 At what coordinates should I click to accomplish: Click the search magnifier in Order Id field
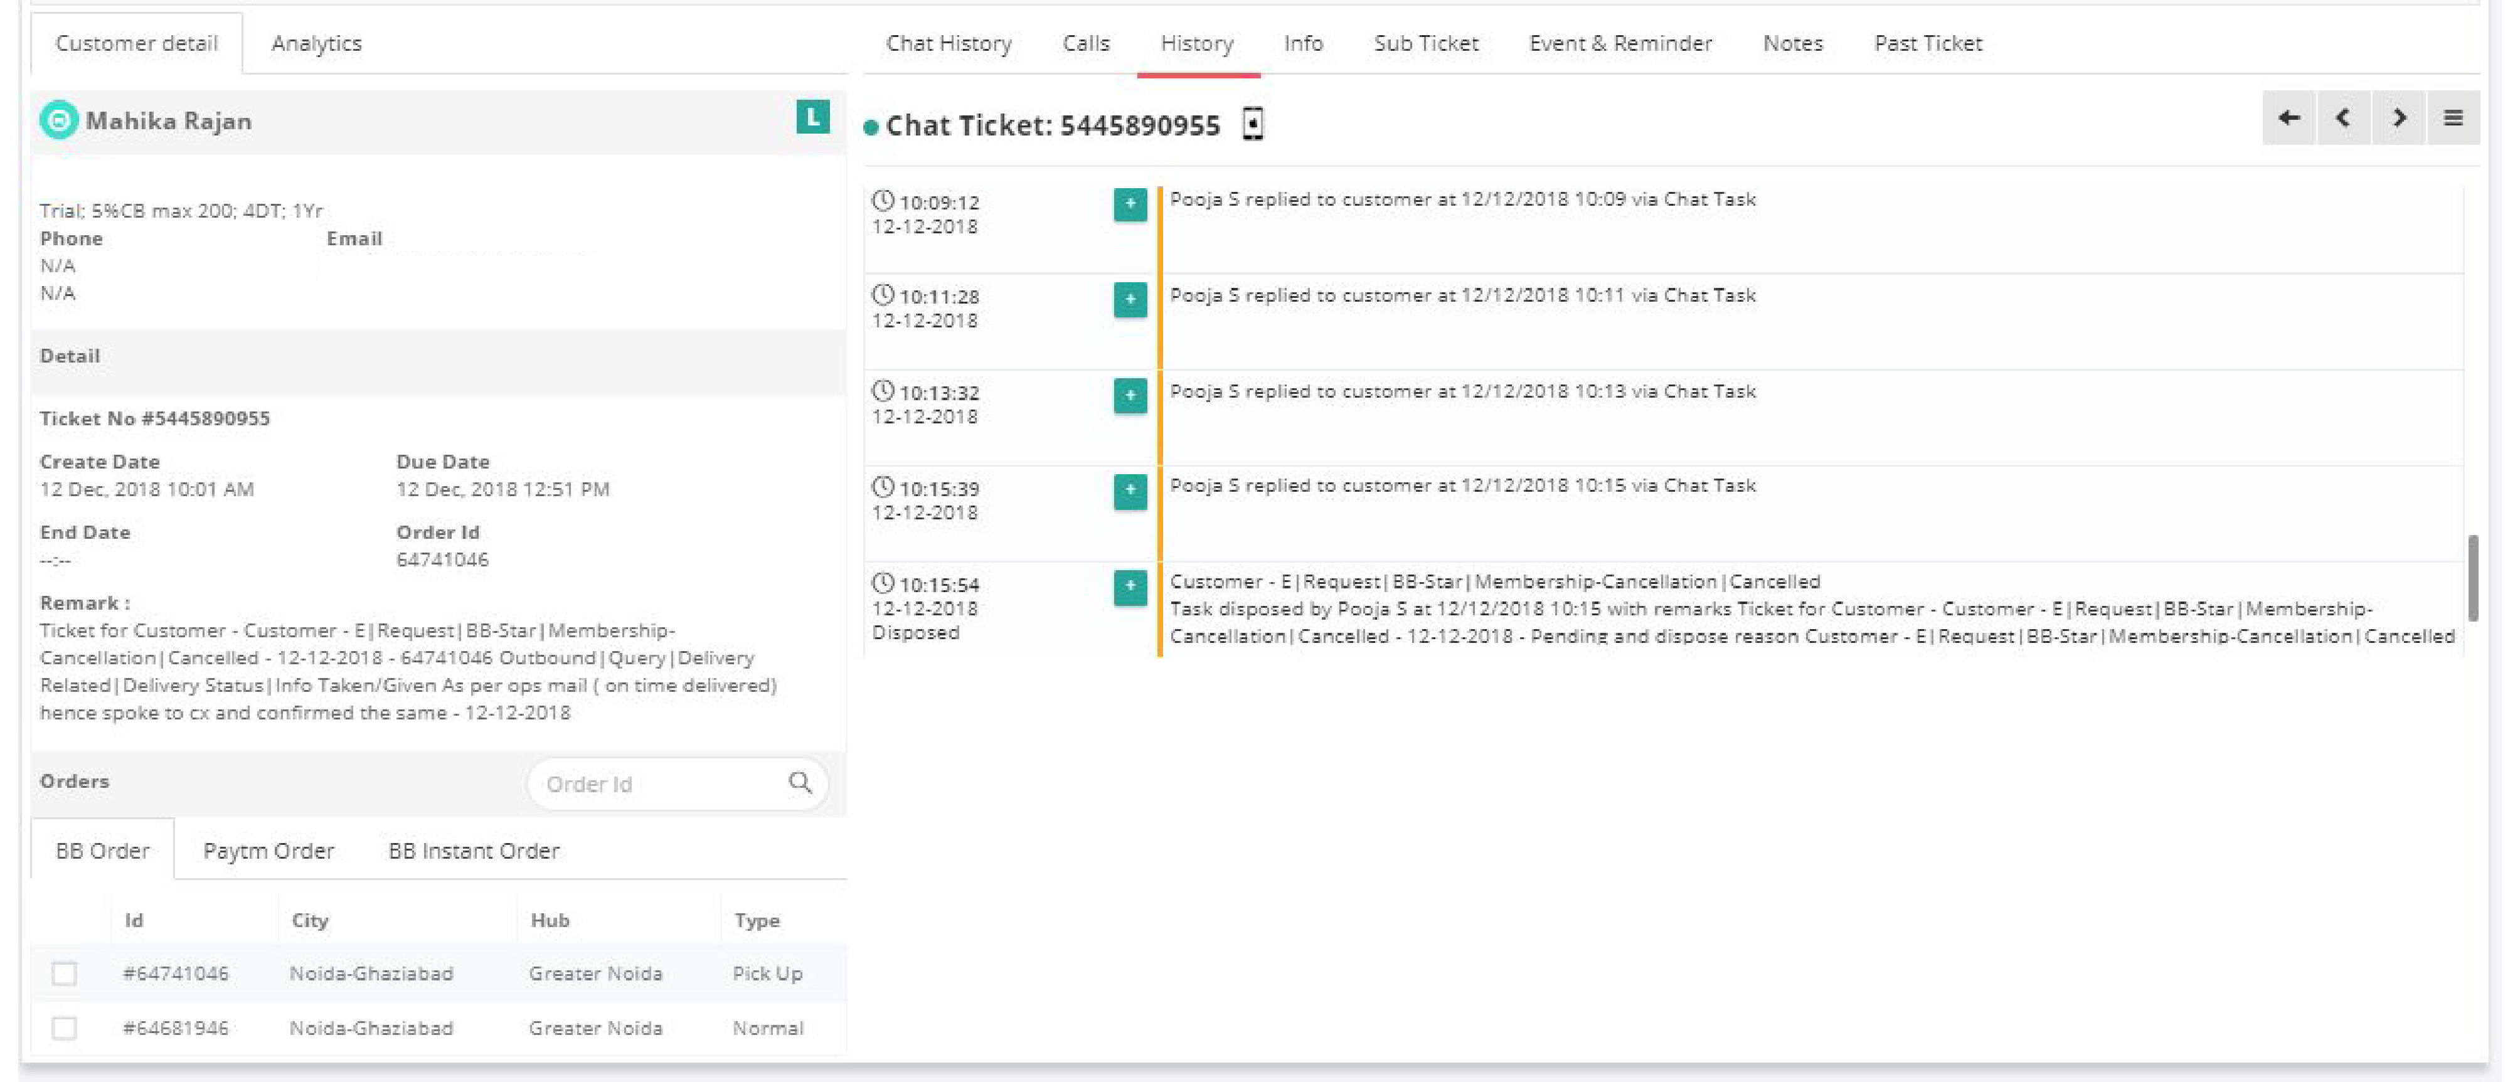coord(800,783)
